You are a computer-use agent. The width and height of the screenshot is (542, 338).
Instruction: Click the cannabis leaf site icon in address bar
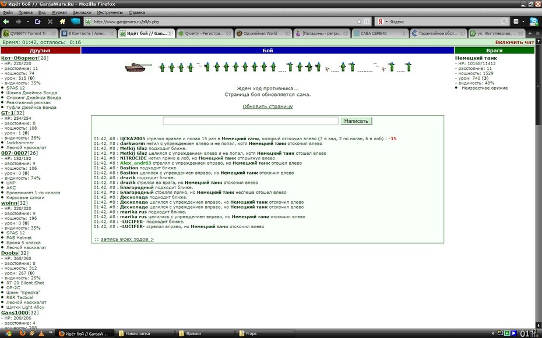[89, 22]
